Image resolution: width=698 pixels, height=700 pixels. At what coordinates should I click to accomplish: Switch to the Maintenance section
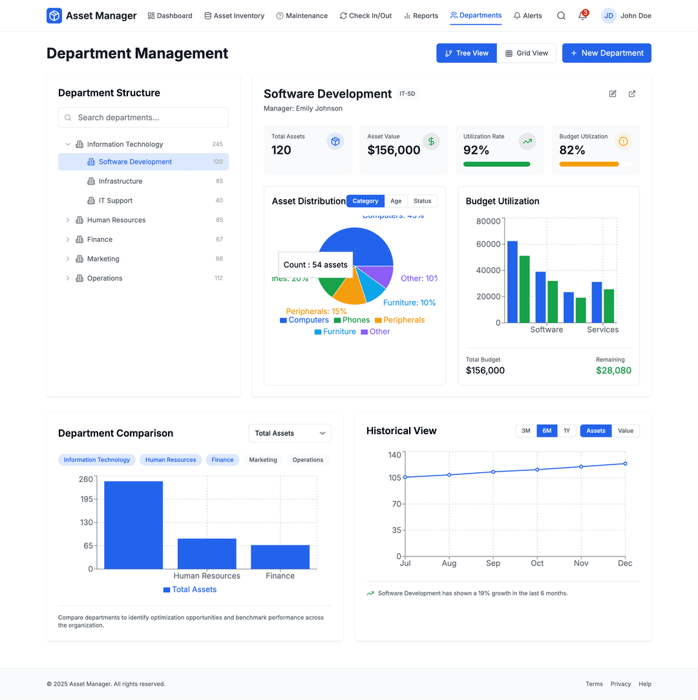(x=302, y=16)
